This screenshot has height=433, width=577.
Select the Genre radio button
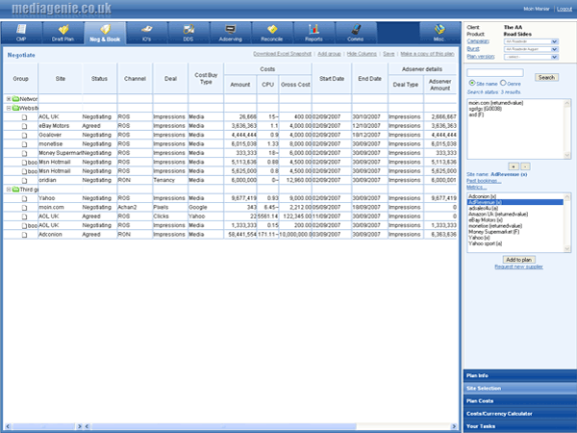pos(503,83)
